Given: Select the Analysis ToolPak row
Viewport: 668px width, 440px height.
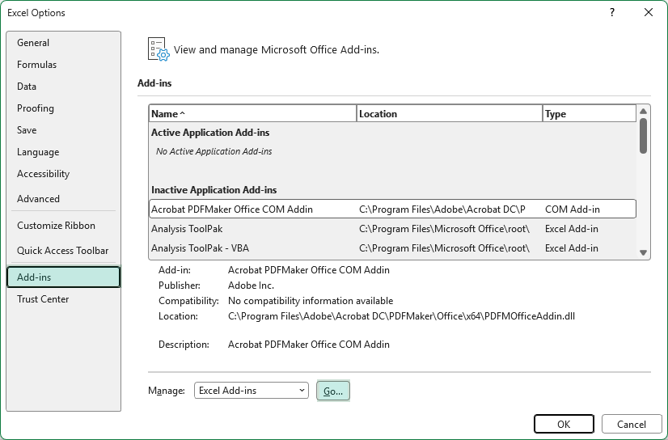Looking at the screenshot, I should pos(392,229).
